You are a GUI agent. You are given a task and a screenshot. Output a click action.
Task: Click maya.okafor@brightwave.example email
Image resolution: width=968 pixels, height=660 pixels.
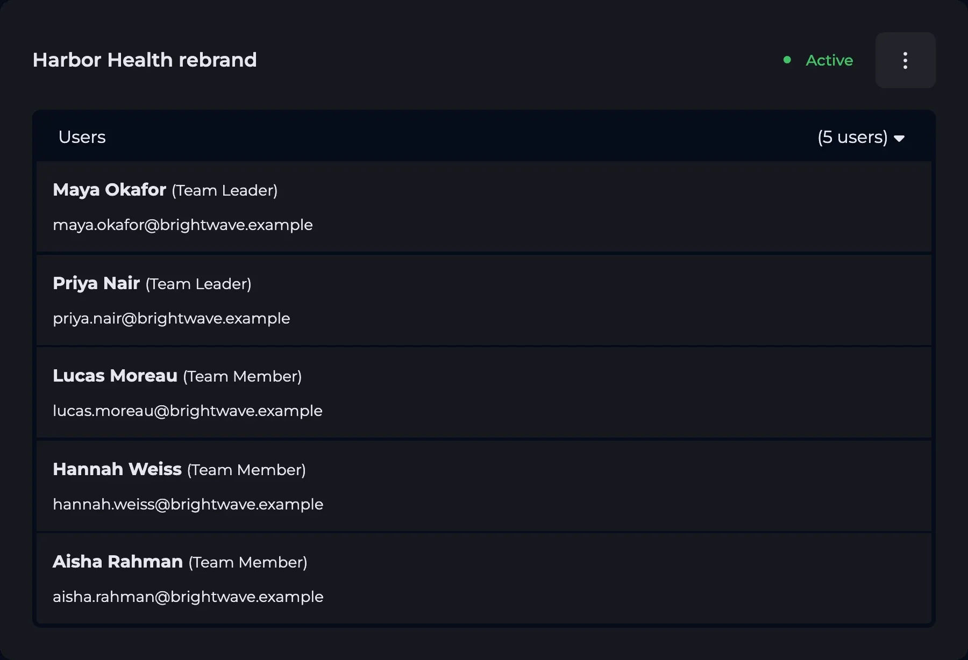[x=183, y=225]
